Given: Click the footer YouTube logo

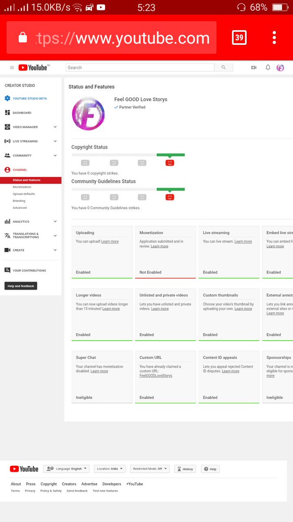Looking at the screenshot, I should click(x=24, y=469).
